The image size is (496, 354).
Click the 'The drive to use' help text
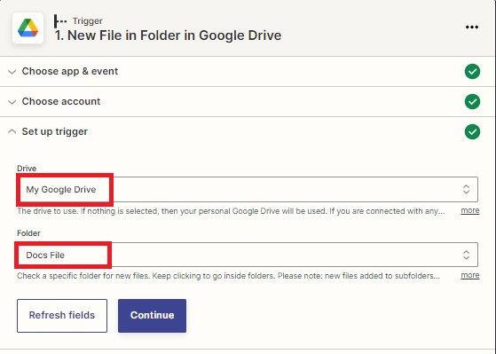pyautogui.click(x=231, y=211)
